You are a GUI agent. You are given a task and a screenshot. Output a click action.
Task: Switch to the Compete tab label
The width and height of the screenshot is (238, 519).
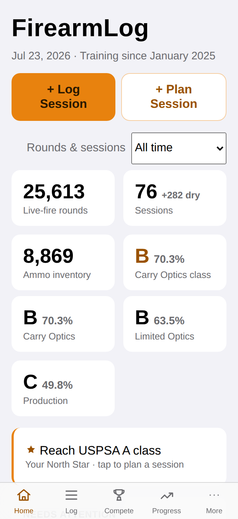click(119, 511)
